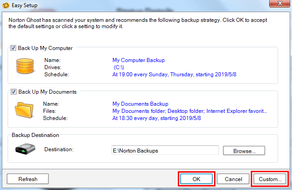292x190 pixels.
Task: Click the Refresh button
Action: 28,179
